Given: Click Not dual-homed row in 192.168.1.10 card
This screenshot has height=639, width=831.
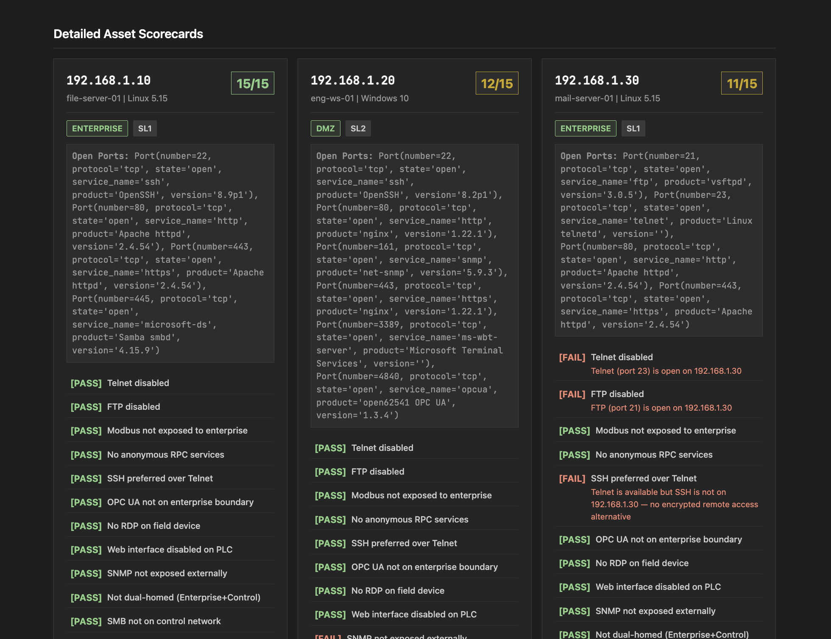Looking at the screenshot, I should 170,597.
